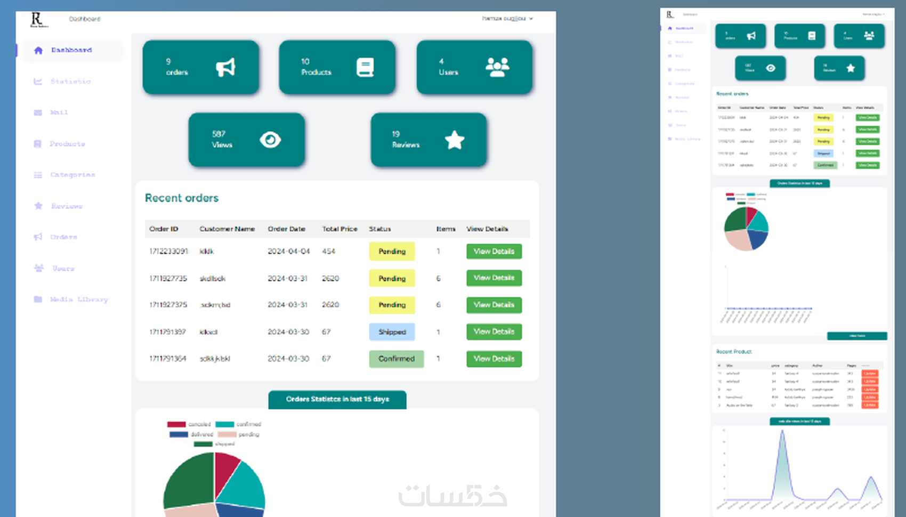Screen dimensions: 906x517
Task: Click the people icon in the right preview
Action: (x=869, y=36)
